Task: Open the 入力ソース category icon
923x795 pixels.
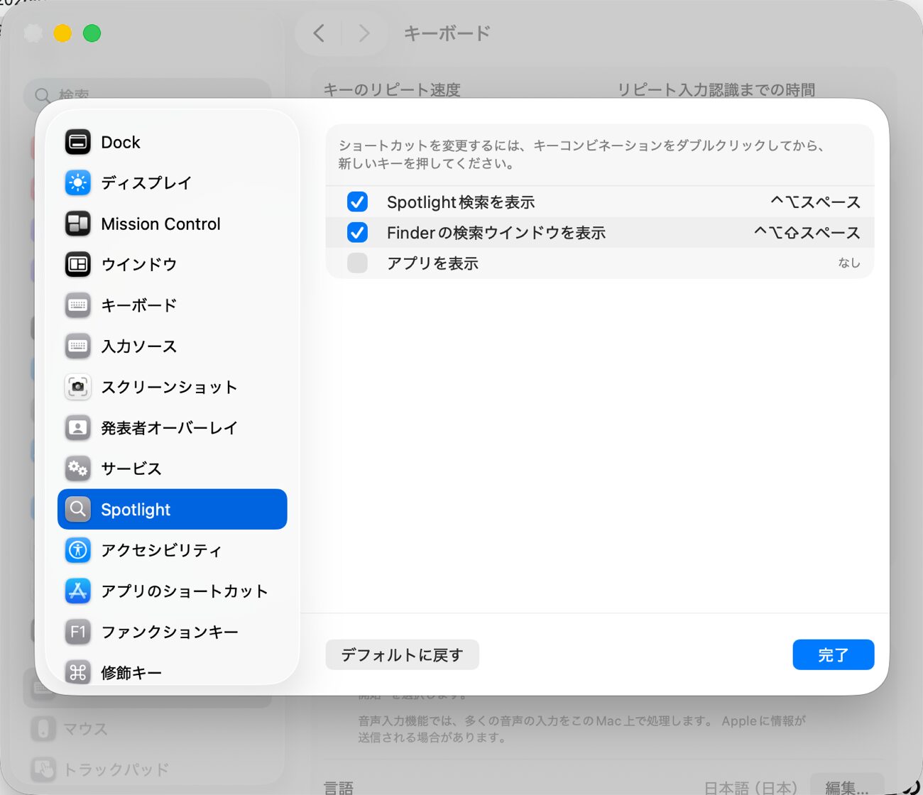Action: pyautogui.click(x=78, y=346)
